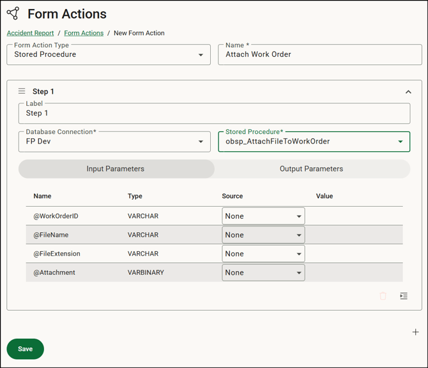This screenshot has height=368, width=428.
Task: Open Source dropdown for @Attachment
Action: click(263, 273)
